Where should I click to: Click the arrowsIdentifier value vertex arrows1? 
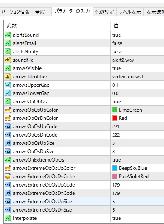127,77
